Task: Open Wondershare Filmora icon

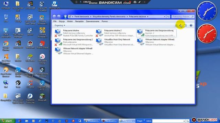Action: (x=42, y=72)
